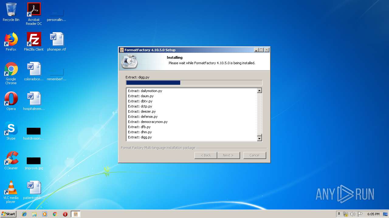Open network status tray icon

tap(346, 214)
